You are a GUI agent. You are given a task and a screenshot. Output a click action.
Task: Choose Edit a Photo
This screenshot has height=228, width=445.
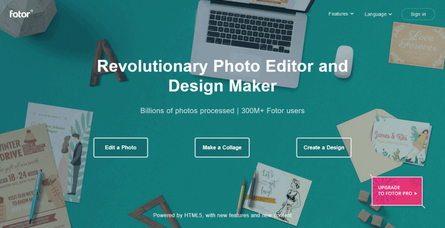(121, 148)
